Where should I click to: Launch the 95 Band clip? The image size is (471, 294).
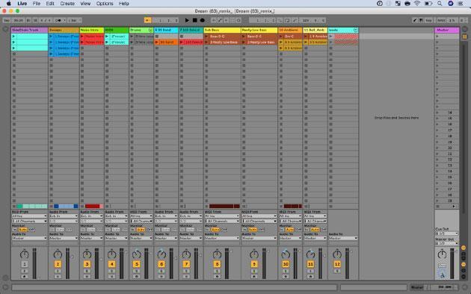[x=157, y=43]
